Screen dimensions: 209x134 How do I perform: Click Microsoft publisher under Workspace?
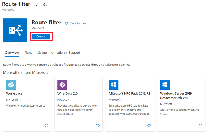(12, 100)
